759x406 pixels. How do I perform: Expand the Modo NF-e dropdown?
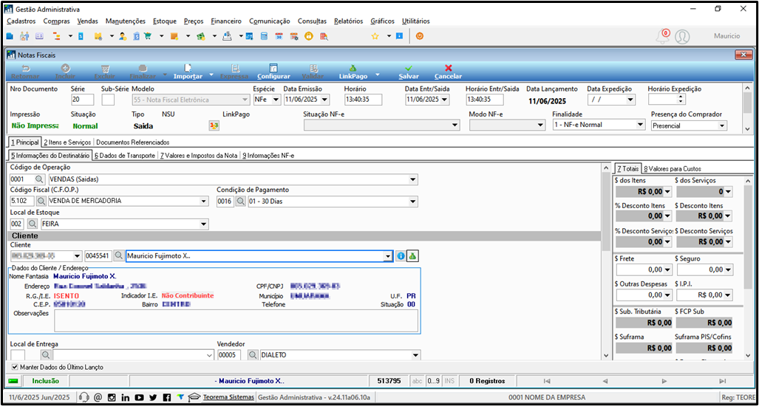pos(541,125)
